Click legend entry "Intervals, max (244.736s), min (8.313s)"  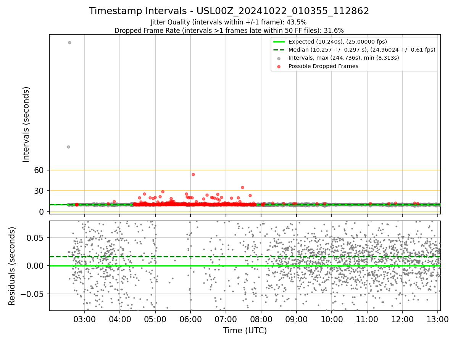[x=344, y=58]
